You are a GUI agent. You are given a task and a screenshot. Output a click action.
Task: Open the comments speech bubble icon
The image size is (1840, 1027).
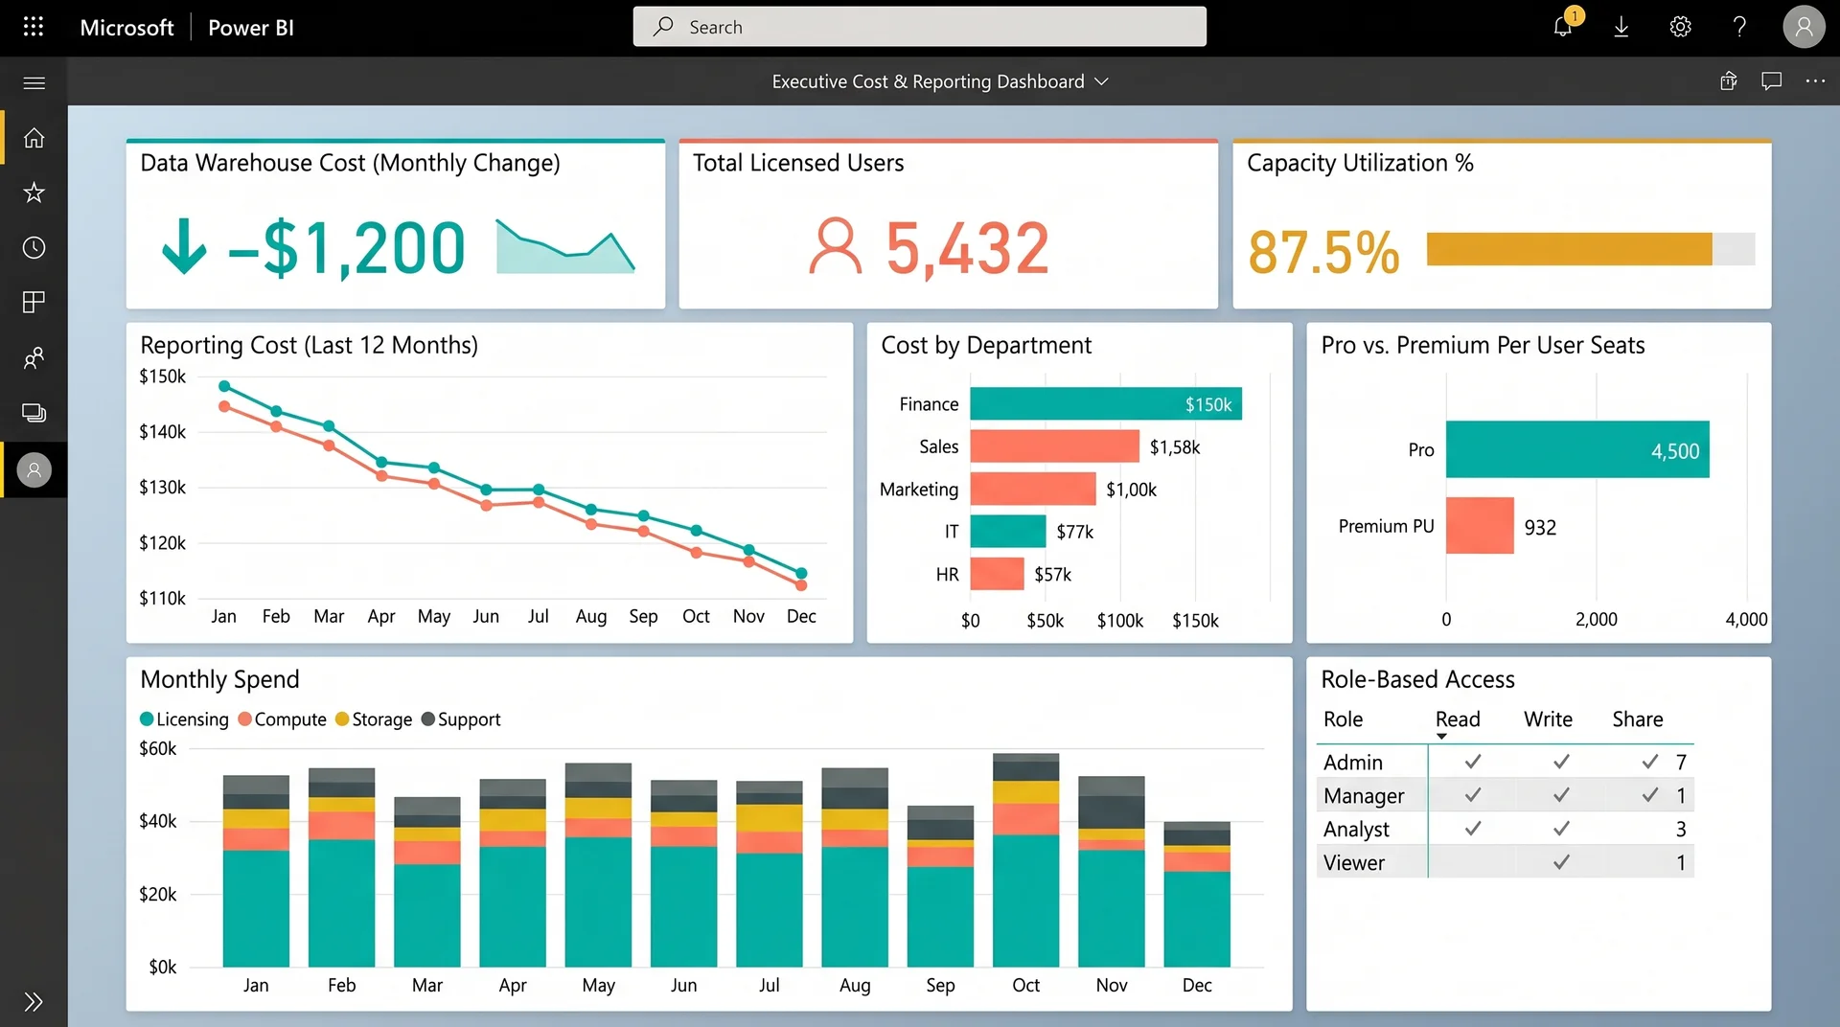pyautogui.click(x=1771, y=81)
